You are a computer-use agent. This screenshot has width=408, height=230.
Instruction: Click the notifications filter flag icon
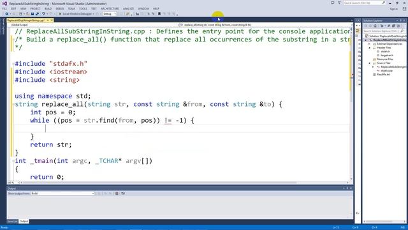click(x=339, y=3)
